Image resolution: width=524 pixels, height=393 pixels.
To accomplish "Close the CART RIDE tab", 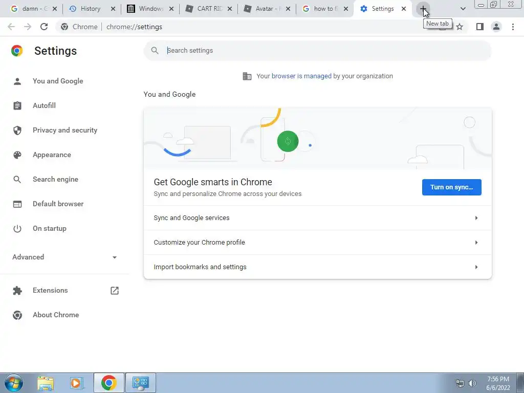I will 230,9.
